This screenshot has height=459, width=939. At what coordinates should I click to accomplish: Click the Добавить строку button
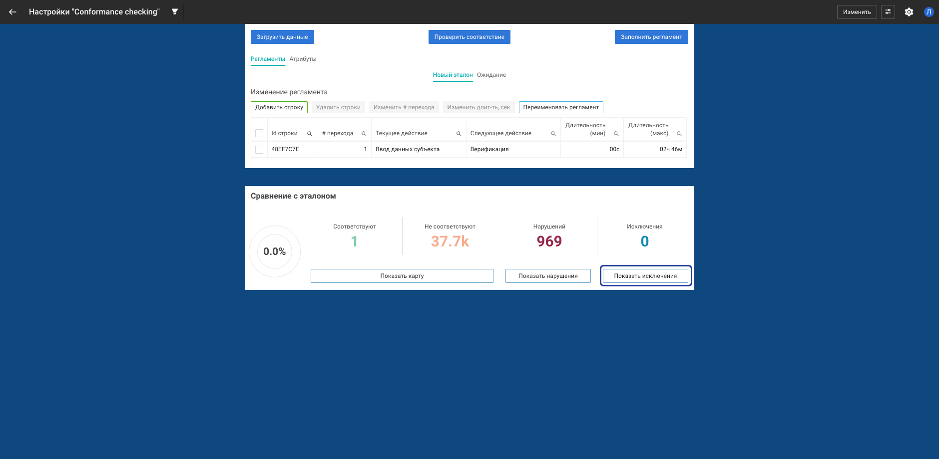(279, 107)
